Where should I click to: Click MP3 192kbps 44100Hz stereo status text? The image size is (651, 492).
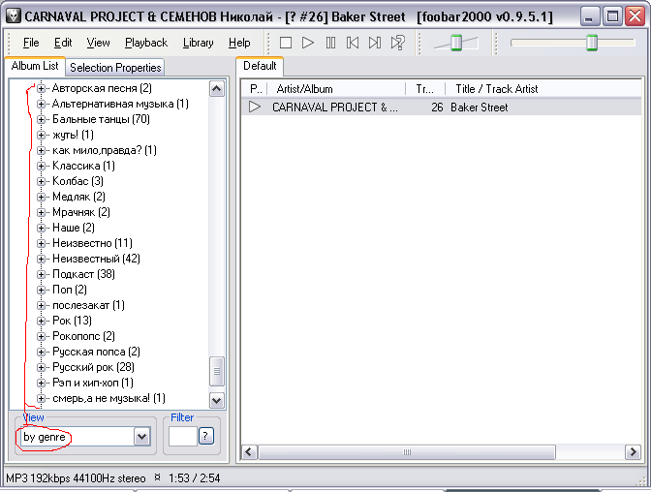(x=76, y=478)
